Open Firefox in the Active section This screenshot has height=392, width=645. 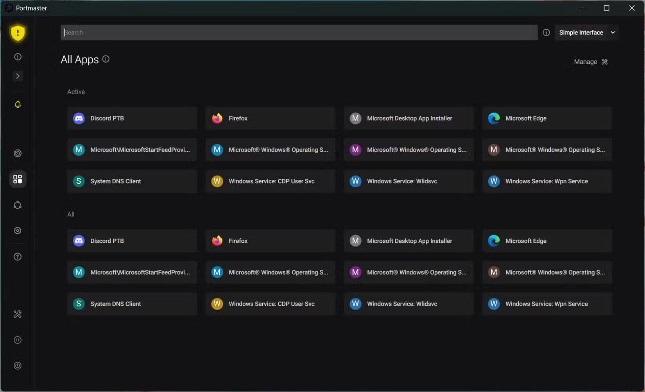(x=270, y=118)
